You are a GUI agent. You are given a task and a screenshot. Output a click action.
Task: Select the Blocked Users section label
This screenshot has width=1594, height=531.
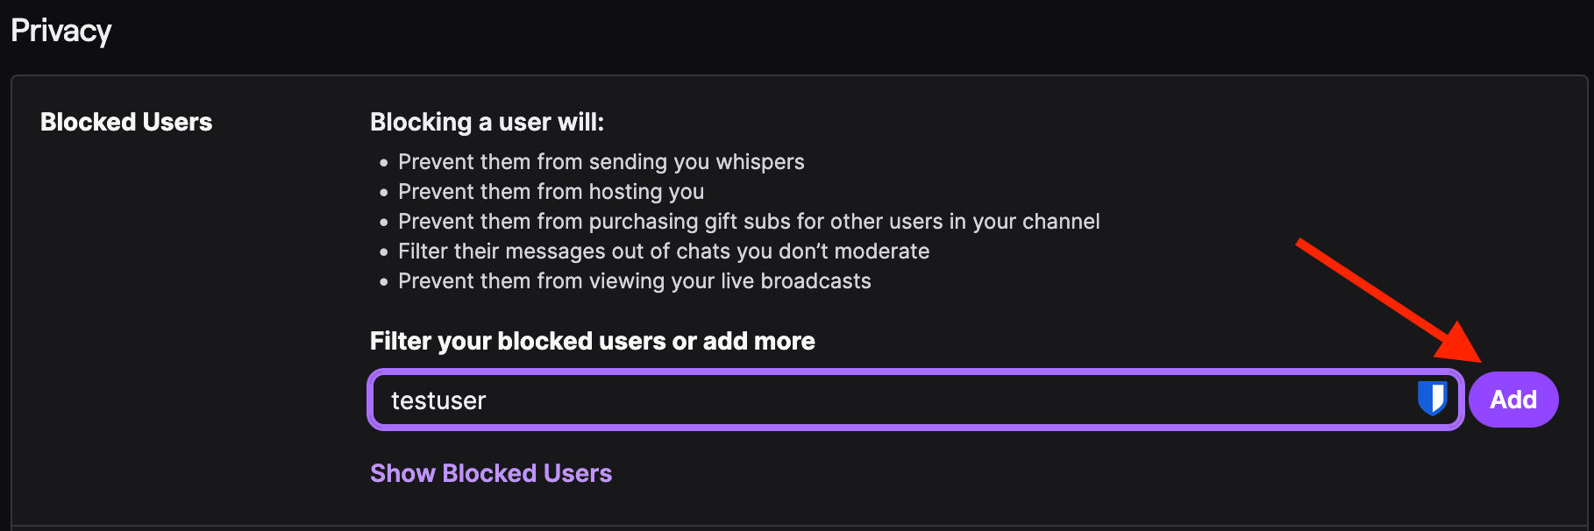(126, 122)
